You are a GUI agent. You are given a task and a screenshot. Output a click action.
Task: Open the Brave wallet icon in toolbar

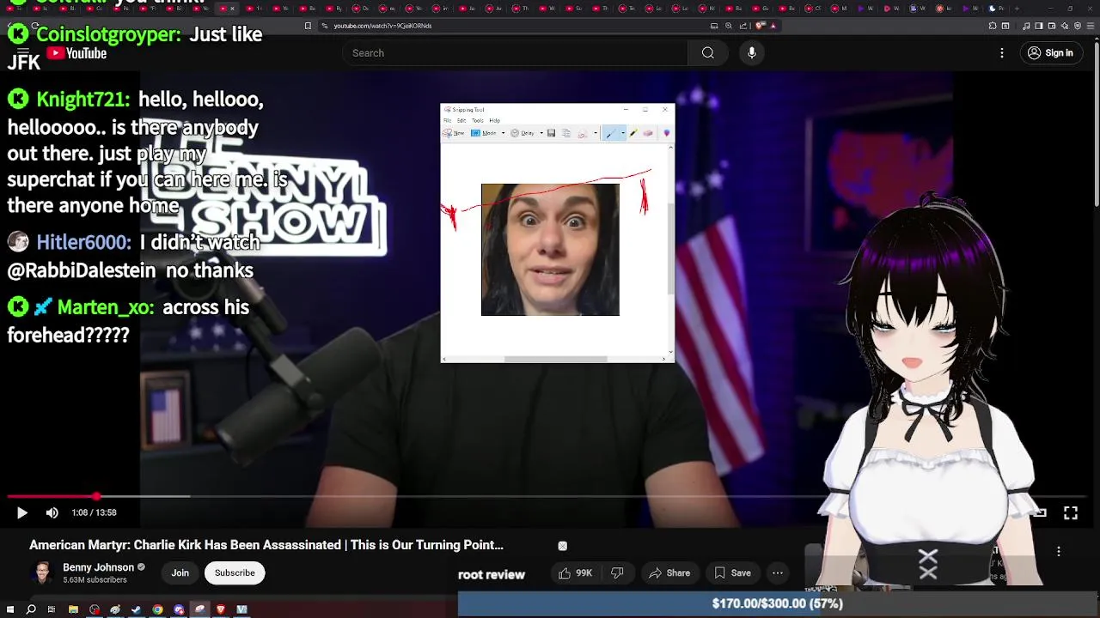pyautogui.click(x=1052, y=26)
